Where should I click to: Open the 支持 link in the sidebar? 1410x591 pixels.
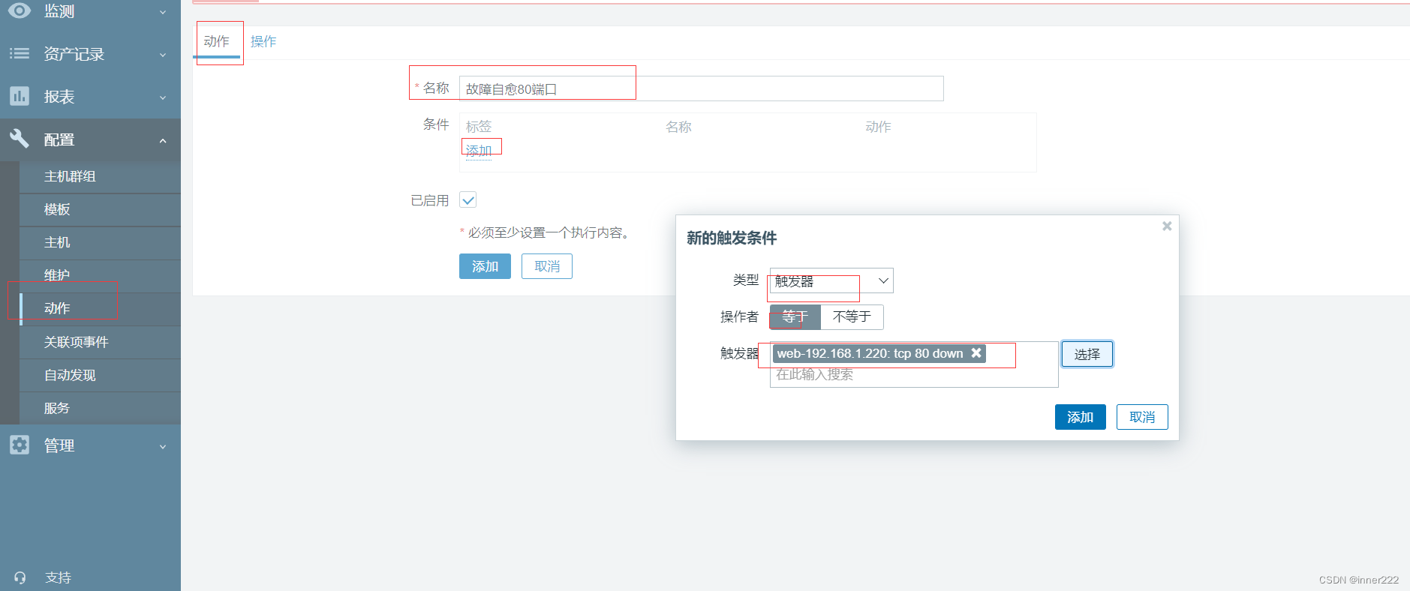pyautogui.click(x=58, y=577)
